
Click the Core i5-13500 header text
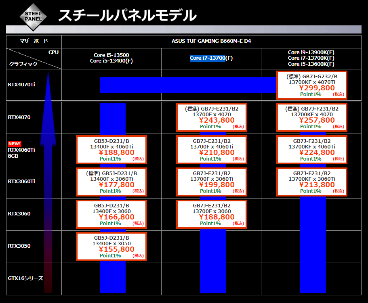point(111,55)
